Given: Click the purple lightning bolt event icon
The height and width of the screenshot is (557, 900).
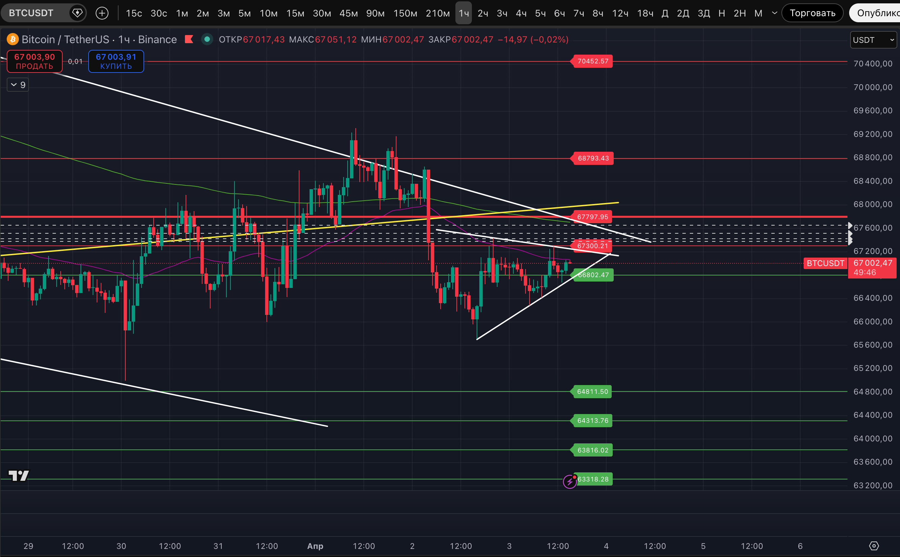Looking at the screenshot, I should pyautogui.click(x=570, y=481).
